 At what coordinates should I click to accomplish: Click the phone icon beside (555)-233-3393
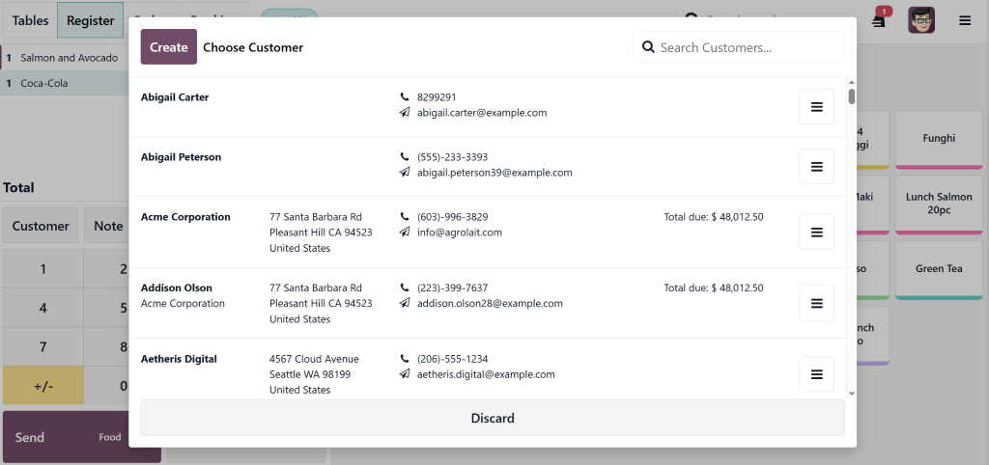pos(405,157)
